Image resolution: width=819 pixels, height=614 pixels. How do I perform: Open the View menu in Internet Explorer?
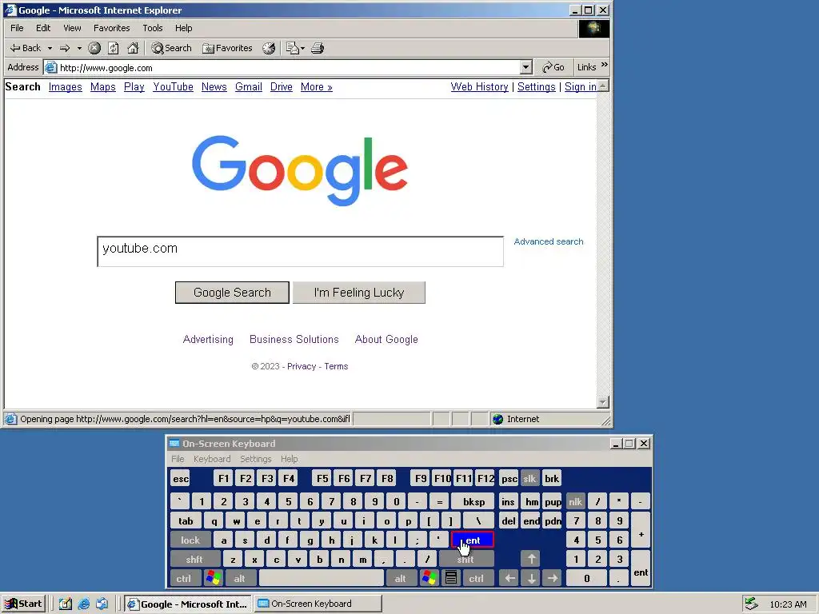point(72,28)
